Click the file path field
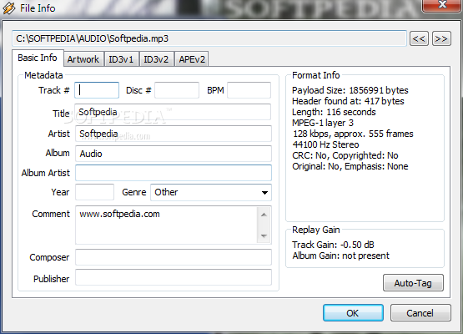Viewport: 463px width, 334px height. click(x=209, y=38)
